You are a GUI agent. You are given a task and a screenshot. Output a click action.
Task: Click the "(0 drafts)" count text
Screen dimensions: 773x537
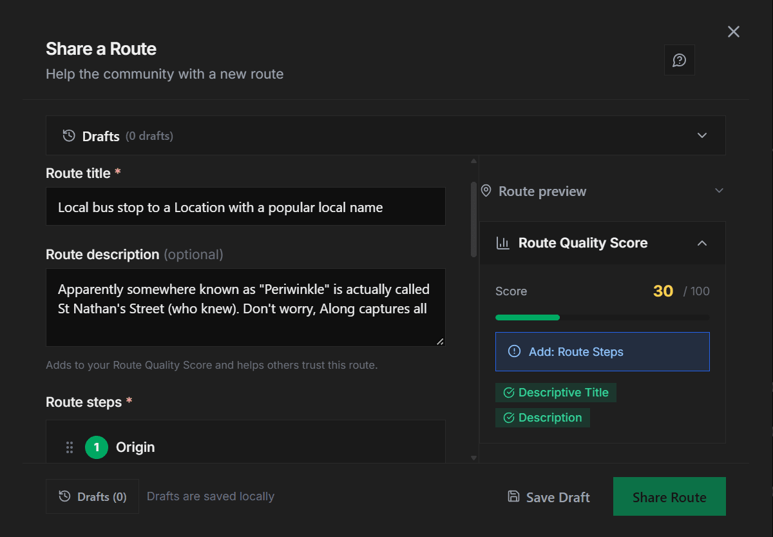pyautogui.click(x=149, y=136)
